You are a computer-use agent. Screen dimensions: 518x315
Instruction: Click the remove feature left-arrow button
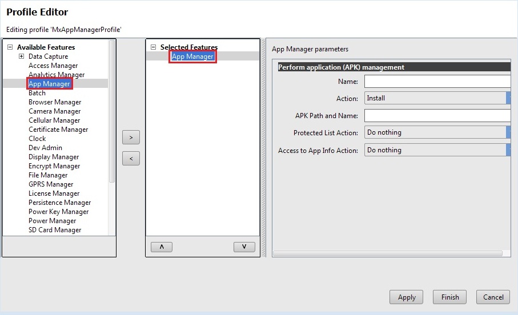[x=131, y=159]
